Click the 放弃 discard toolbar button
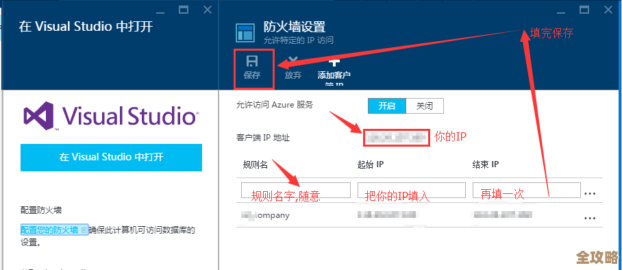Screen dimensions: 622x270 point(293,68)
